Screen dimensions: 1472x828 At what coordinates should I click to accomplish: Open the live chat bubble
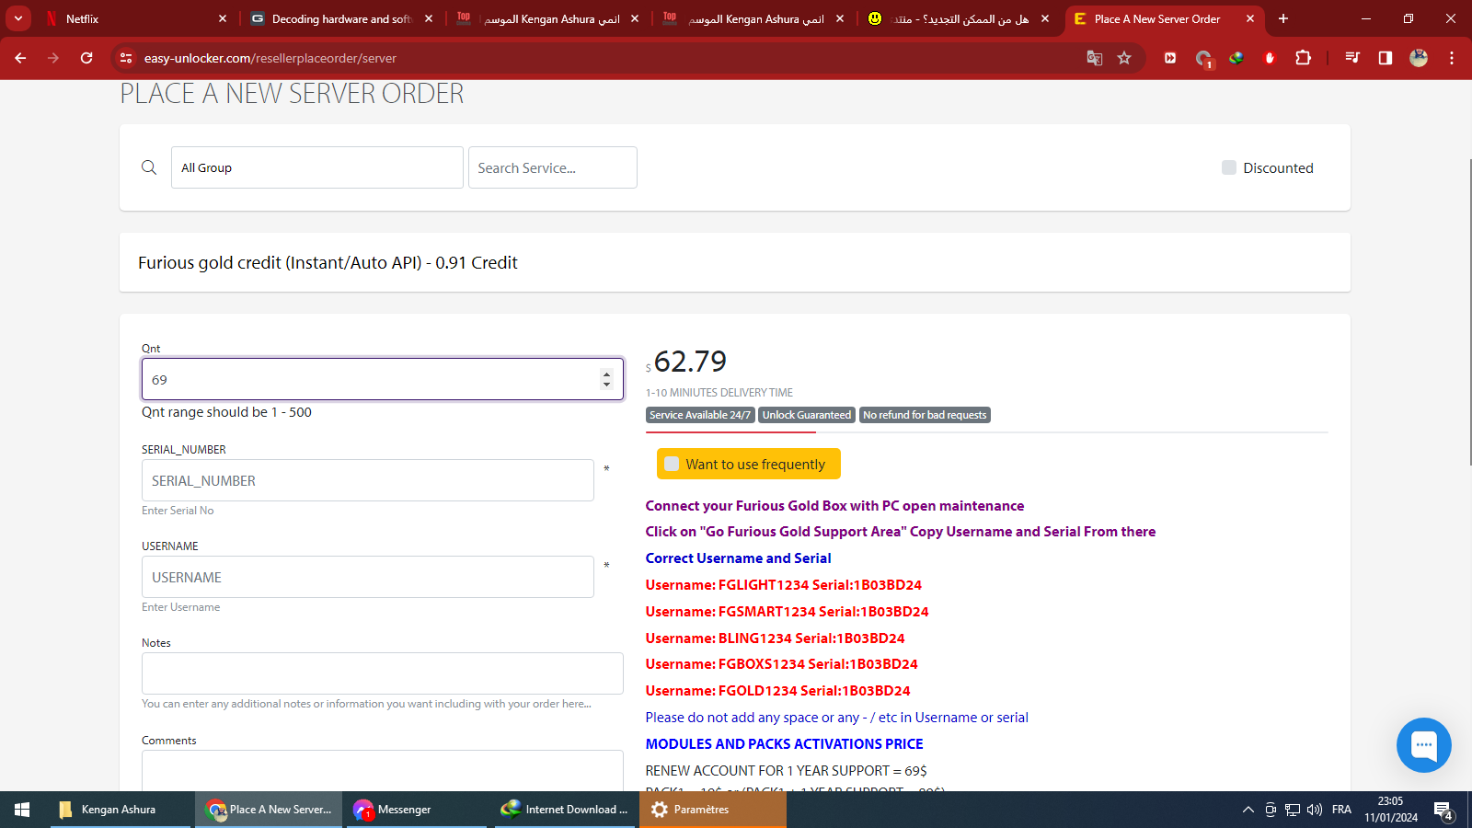coord(1423,745)
